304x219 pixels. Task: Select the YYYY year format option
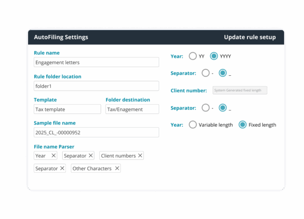[x=214, y=56]
